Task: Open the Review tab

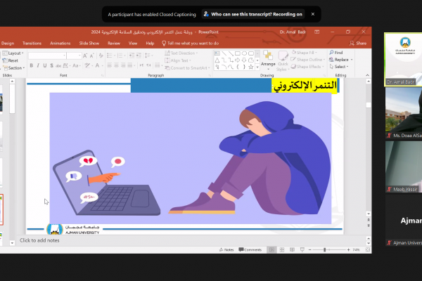Action: click(x=114, y=44)
